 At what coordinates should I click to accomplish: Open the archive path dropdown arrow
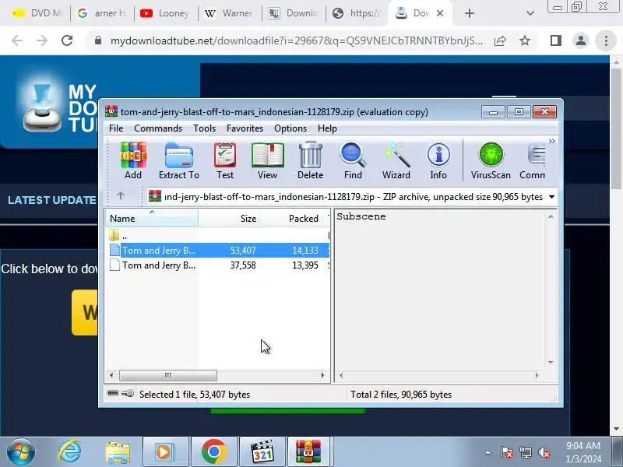552,197
